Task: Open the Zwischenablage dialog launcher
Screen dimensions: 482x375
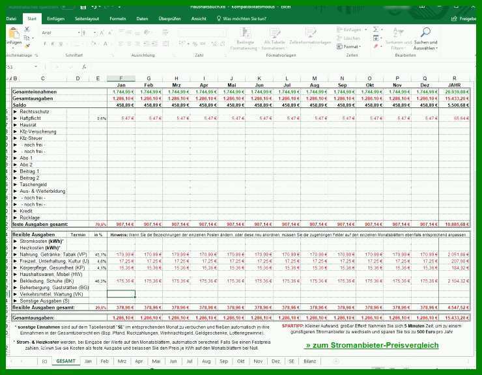Action: coord(36,55)
